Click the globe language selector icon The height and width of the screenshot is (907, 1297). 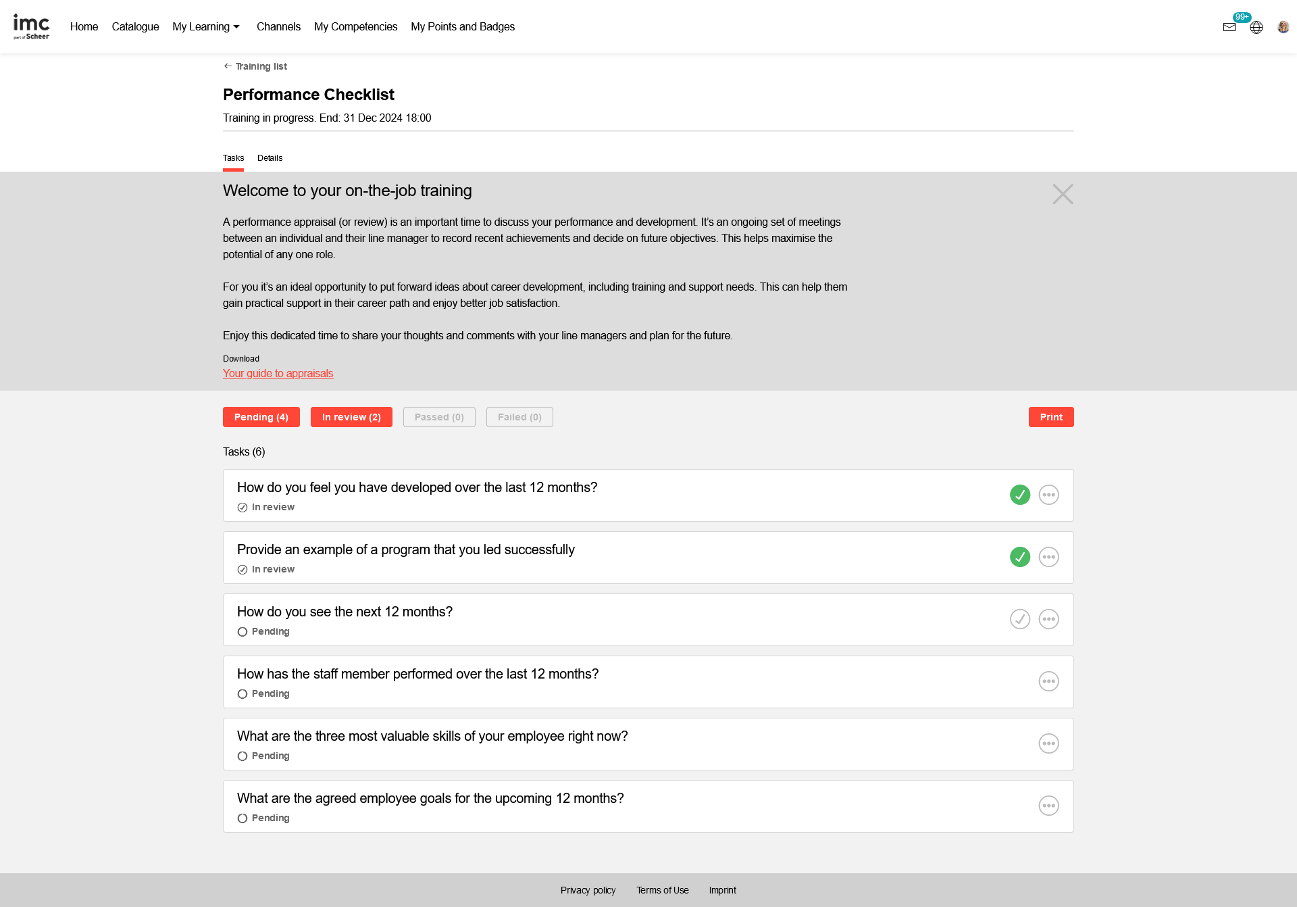coord(1256,27)
